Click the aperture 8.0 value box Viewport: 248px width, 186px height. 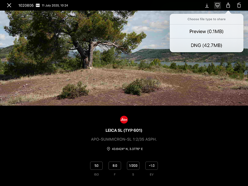tap(115, 166)
